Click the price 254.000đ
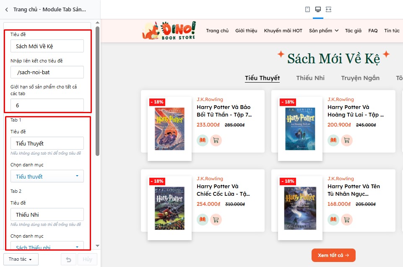This screenshot has width=403, height=267. [208, 204]
